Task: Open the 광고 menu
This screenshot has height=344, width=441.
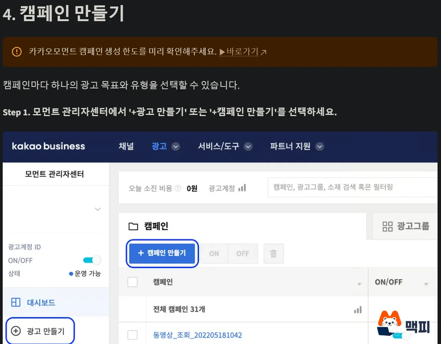Action: pyautogui.click(x=159, y=146)
